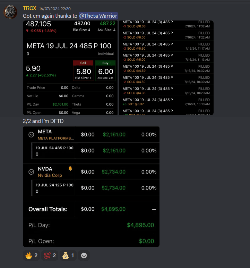Viewport: 250px width, 268px height.
Task: Click the P/L Open $0.00 summary value
Action: (147, 241)
